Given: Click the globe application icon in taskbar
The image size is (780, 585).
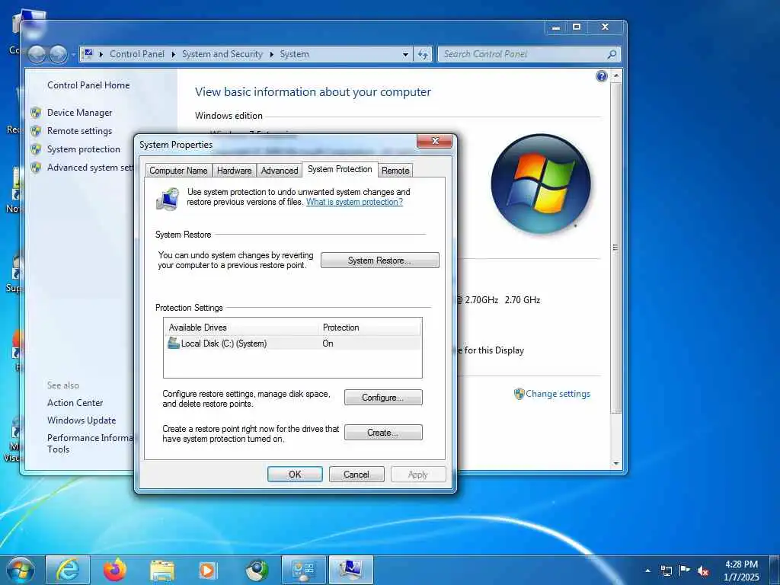Looking at the screenshot, I should (x=257, y=570).
